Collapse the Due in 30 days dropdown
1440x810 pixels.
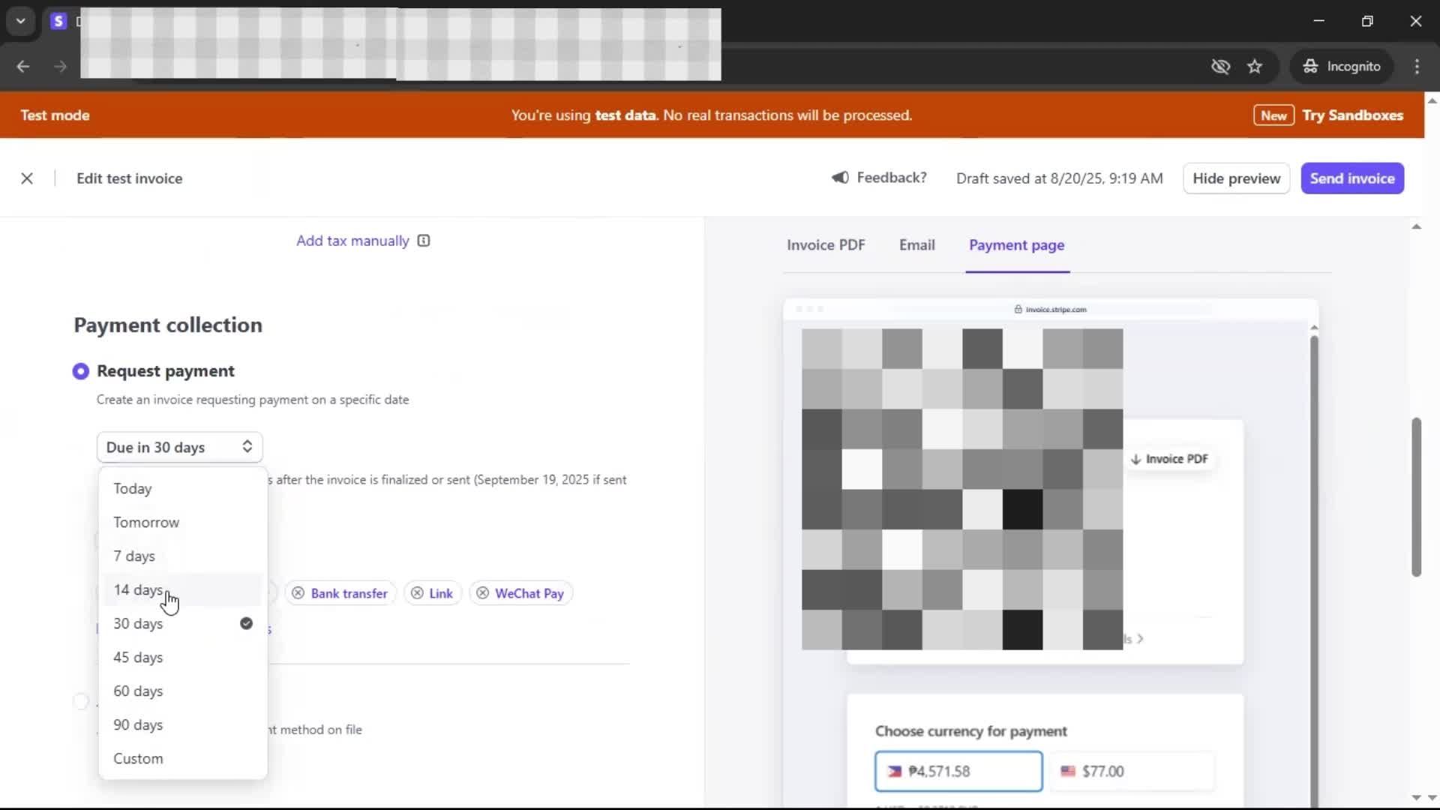pyautogui.click(x=179, y=447)
